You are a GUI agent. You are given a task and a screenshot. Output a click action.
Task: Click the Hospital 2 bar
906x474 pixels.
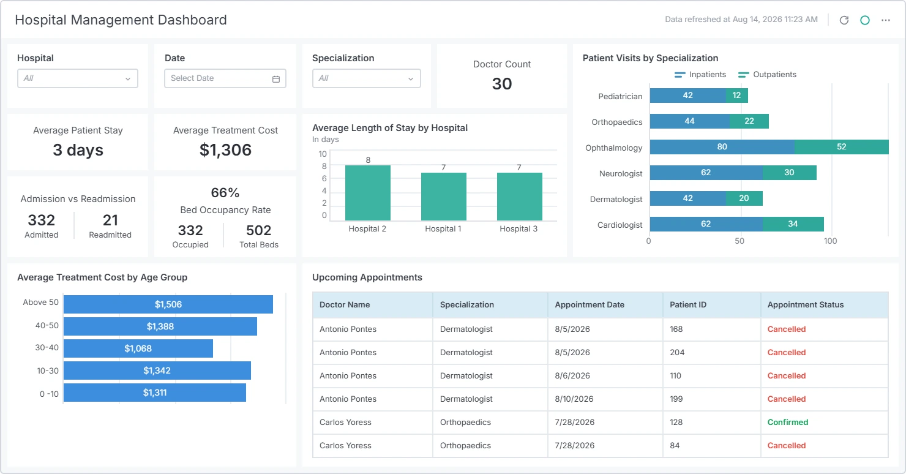(368, 193)
